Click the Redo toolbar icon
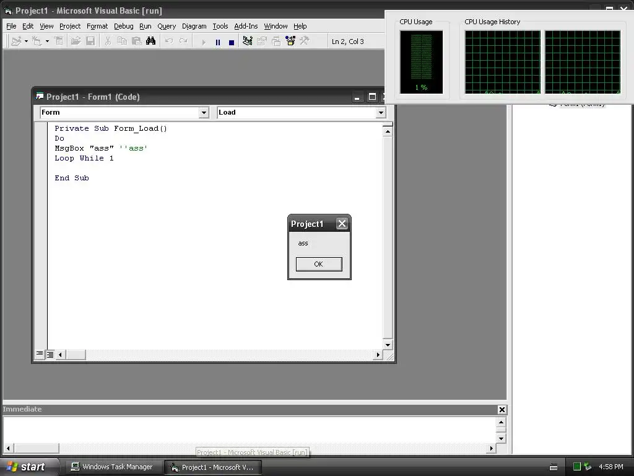Image resolution: width=634 pixels, height=476 pixels. click(x=183, y=42)
